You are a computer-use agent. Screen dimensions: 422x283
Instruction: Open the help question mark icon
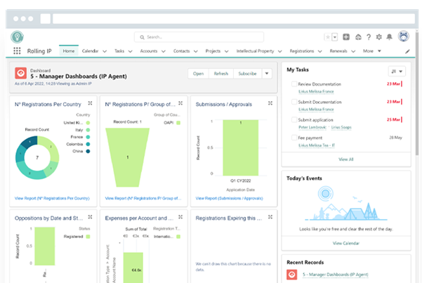(x=369, y=37)
